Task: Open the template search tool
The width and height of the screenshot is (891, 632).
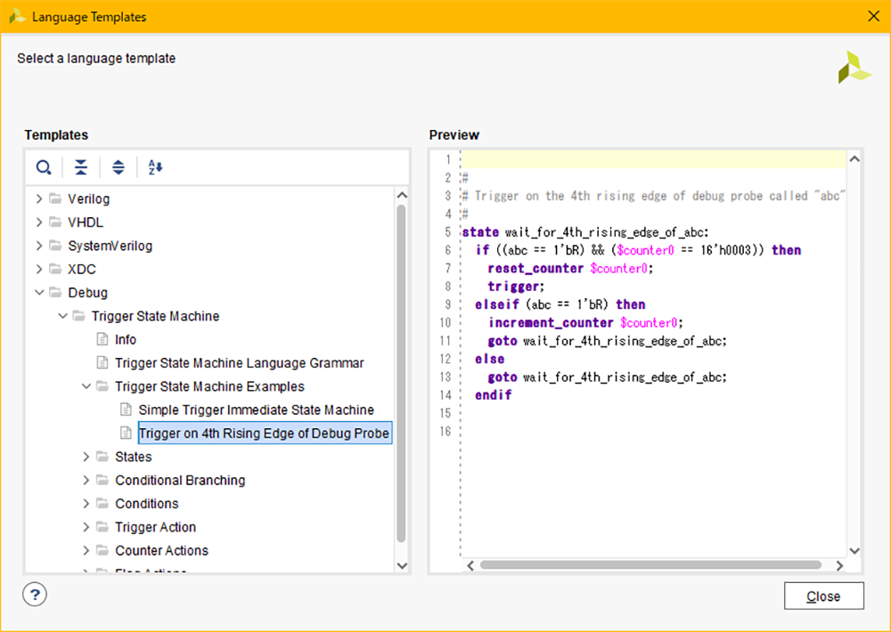Action: pyautogui.click(x=44, y=167)
